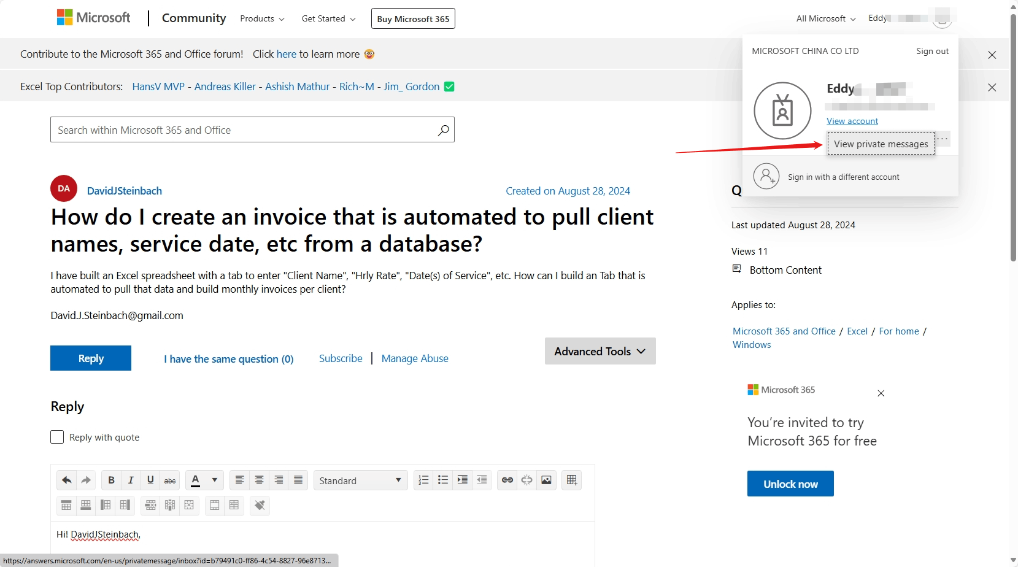Screen dimensions: 1018x567
Task: Click the Subscribe link
Action: [341, 358]
